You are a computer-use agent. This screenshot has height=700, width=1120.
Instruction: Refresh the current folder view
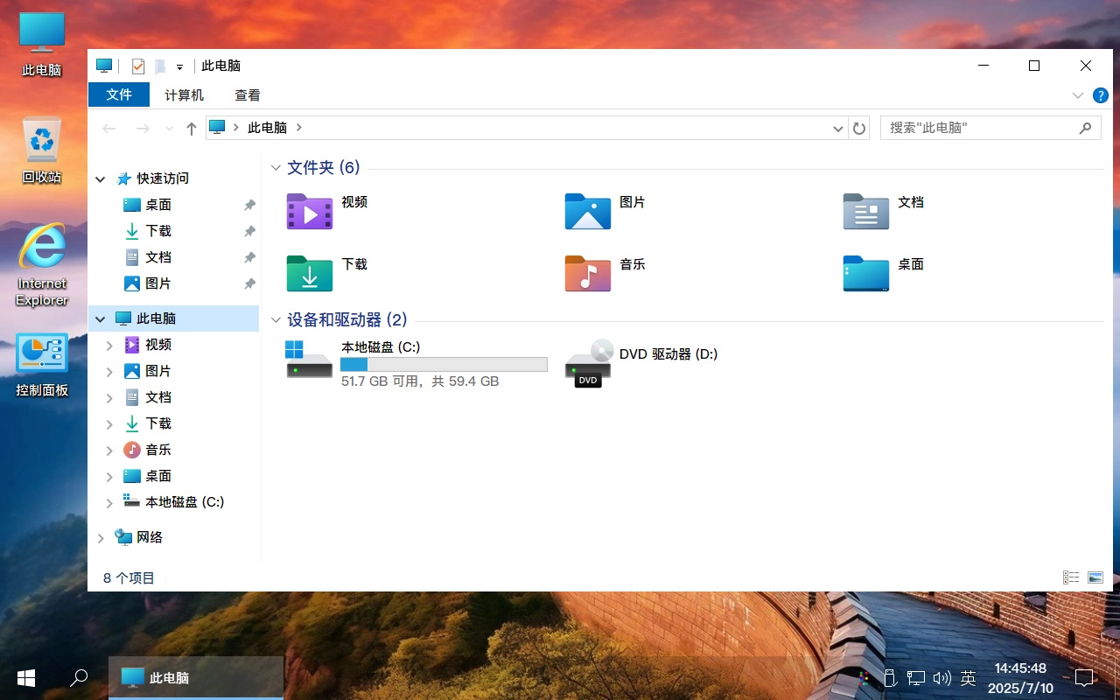[859, 128]
